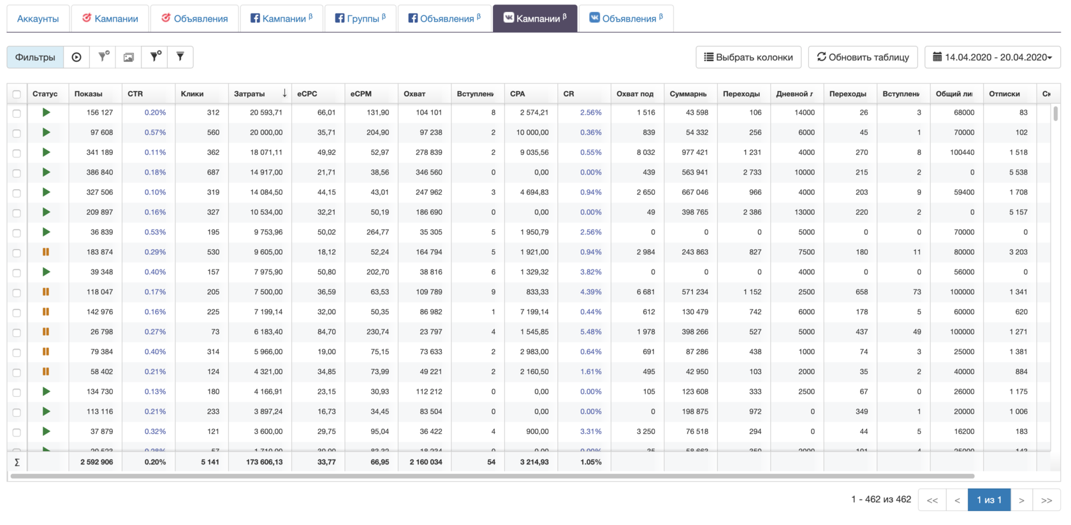Open the Facebook Кампании tab
This screenshot has height=525, width=1071.
[x=281, y=18]
